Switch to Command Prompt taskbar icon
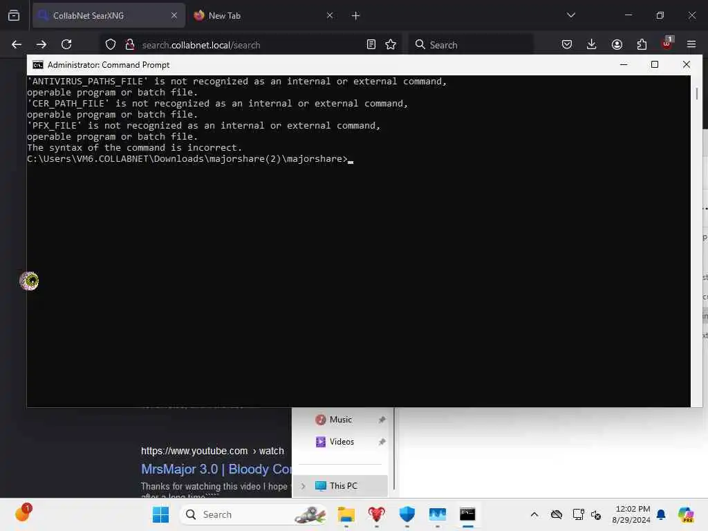This screenshot has height=531, width=708. pyautogui.click(x=468, y=514)
